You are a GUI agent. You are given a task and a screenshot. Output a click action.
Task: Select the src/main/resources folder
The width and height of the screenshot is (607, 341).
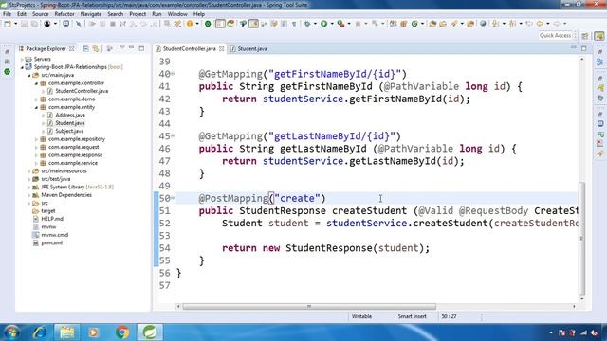(x=64, y=170)
